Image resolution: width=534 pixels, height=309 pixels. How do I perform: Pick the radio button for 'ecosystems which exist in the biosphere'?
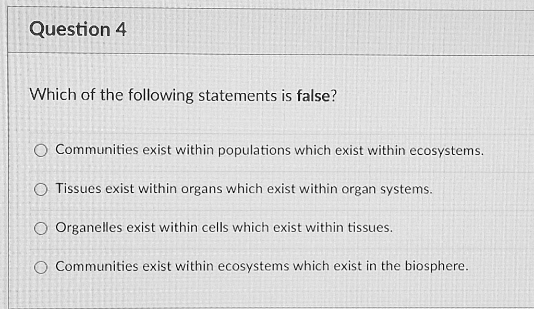(41, 267)
